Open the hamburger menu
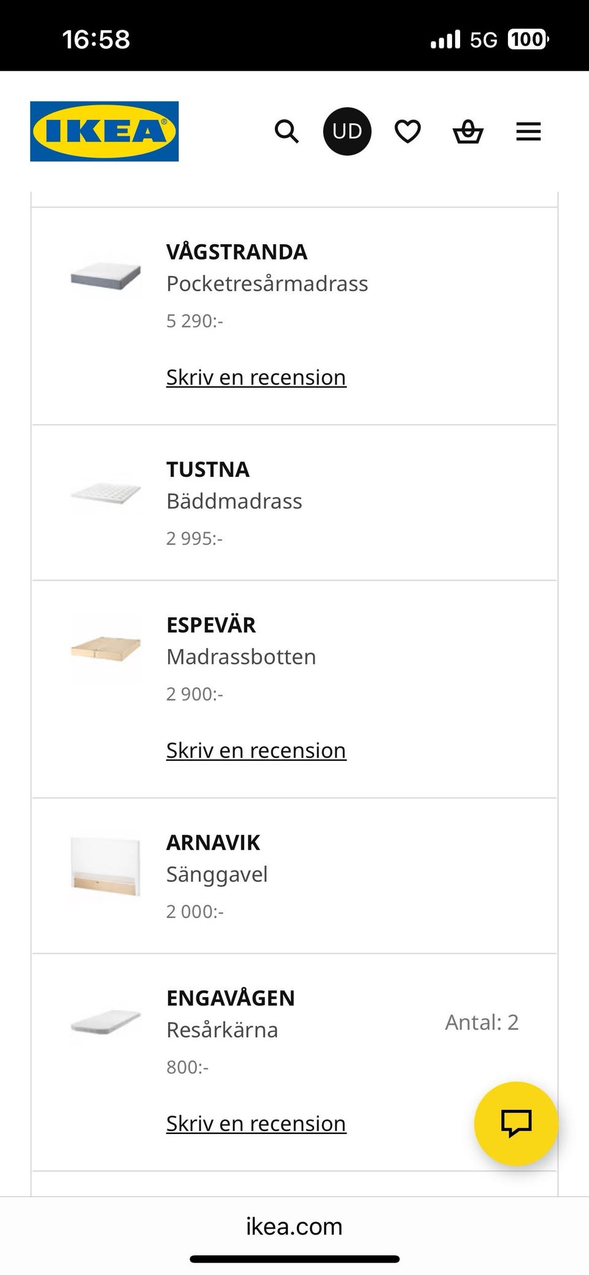 click(528, 131)
